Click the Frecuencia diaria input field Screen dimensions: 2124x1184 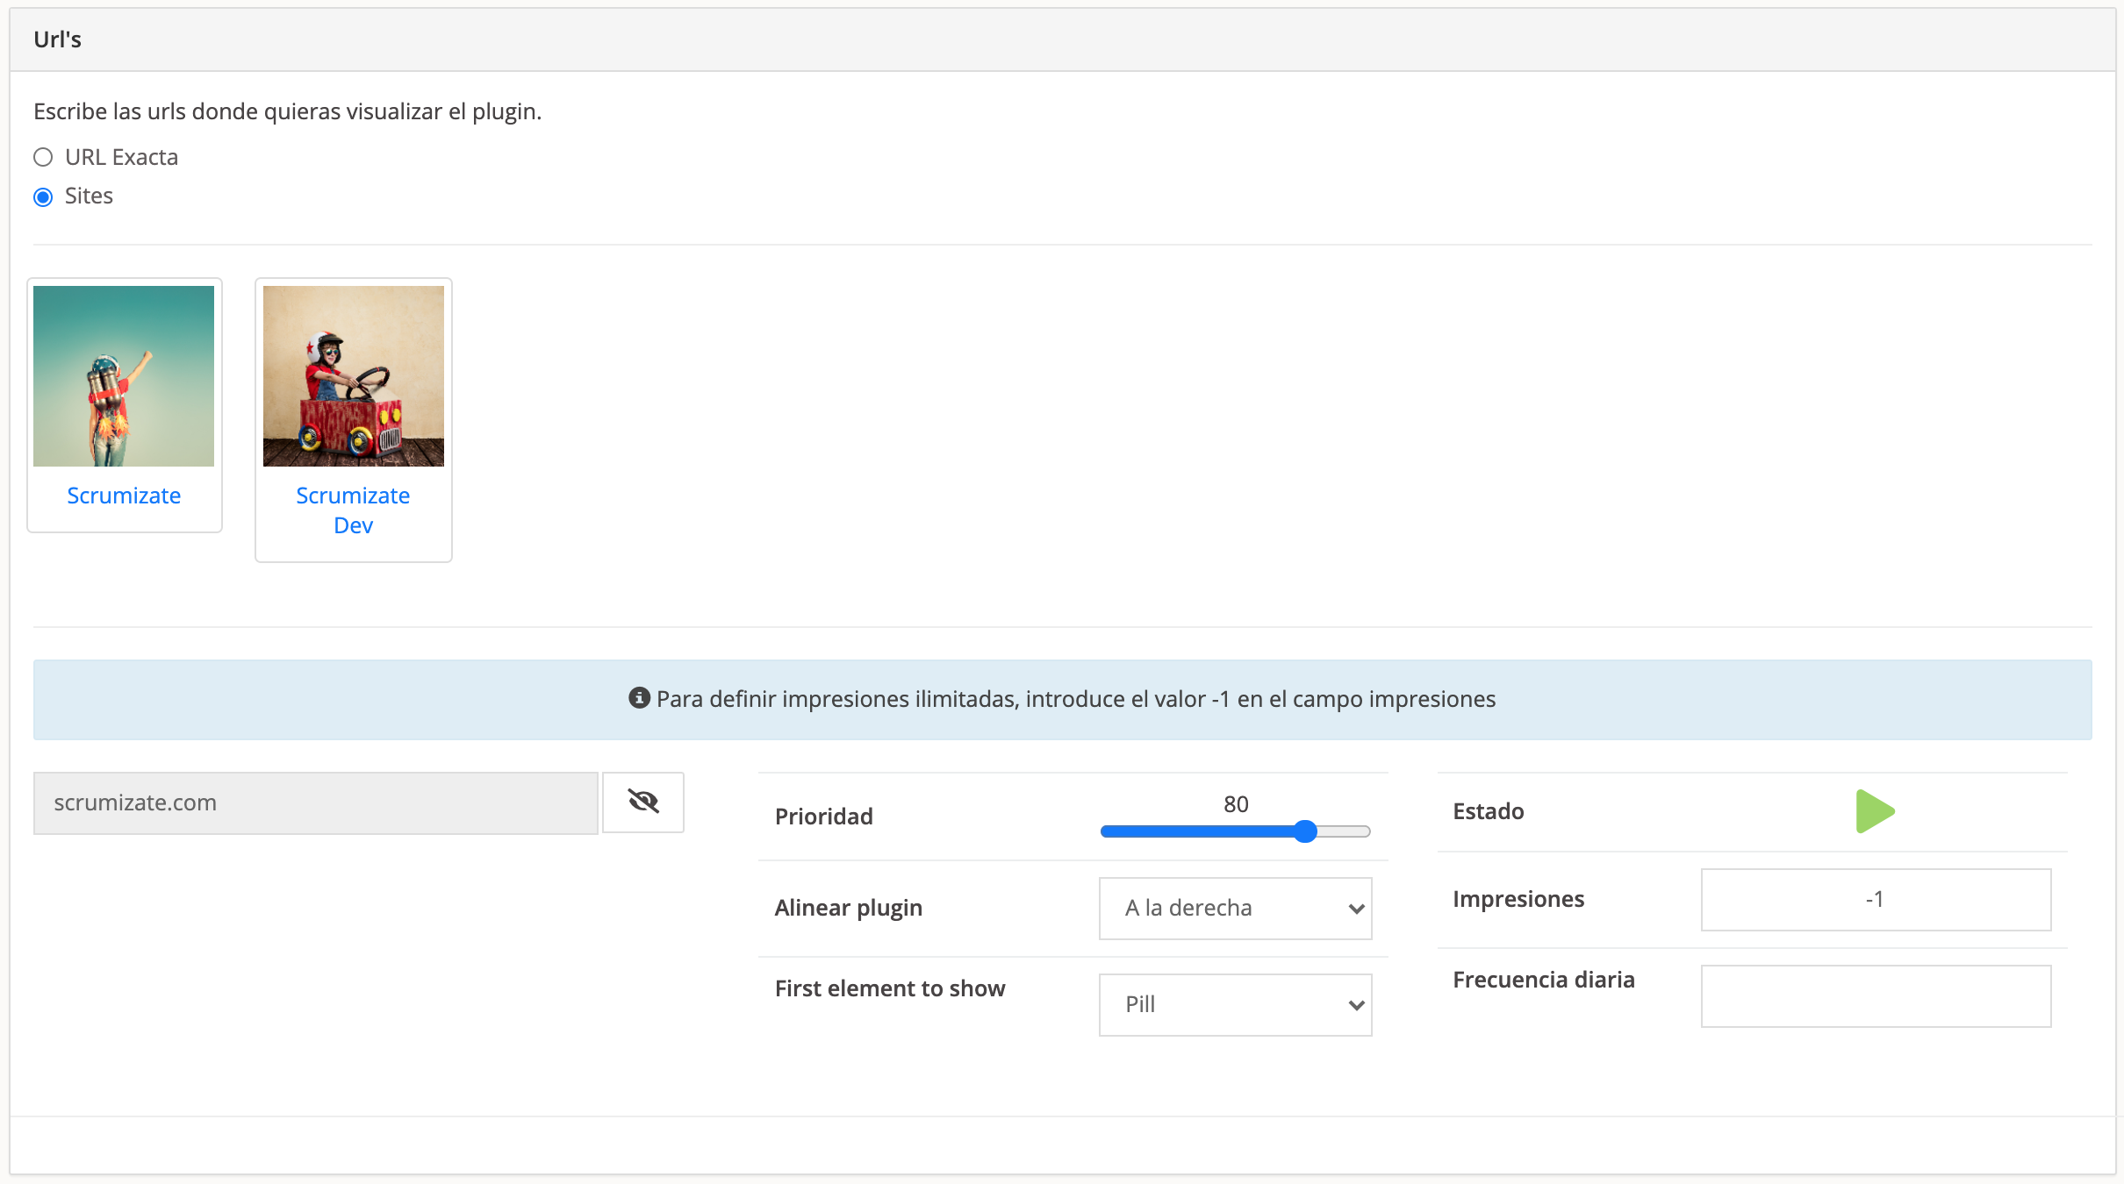[x=1875, y=995]
